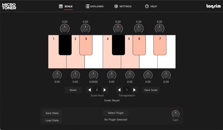The image size is (223, 130).
Task: Click the tuning knob above key 3
Action: tap(86, 28)
